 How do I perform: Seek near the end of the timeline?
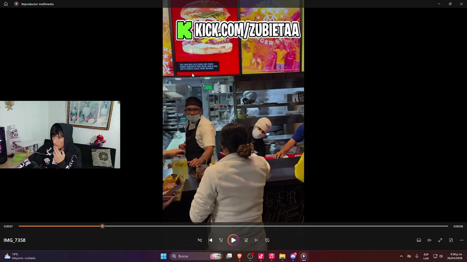(438, 226)
